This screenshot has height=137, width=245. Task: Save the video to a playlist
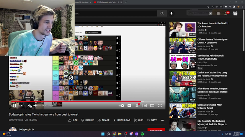point(152,120)
